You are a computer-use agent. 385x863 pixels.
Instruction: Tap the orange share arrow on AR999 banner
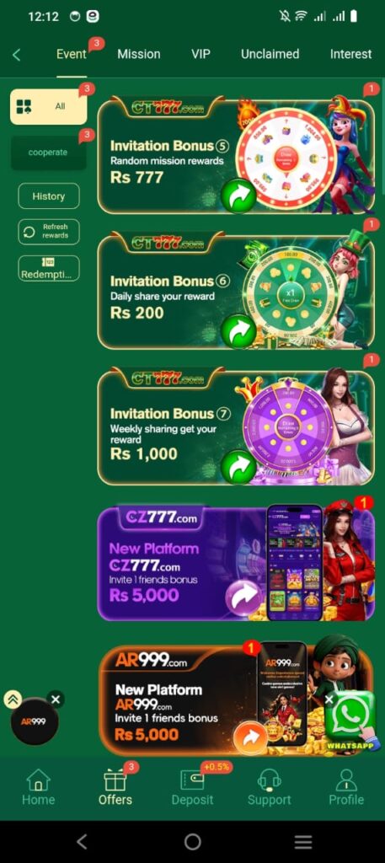250,738
